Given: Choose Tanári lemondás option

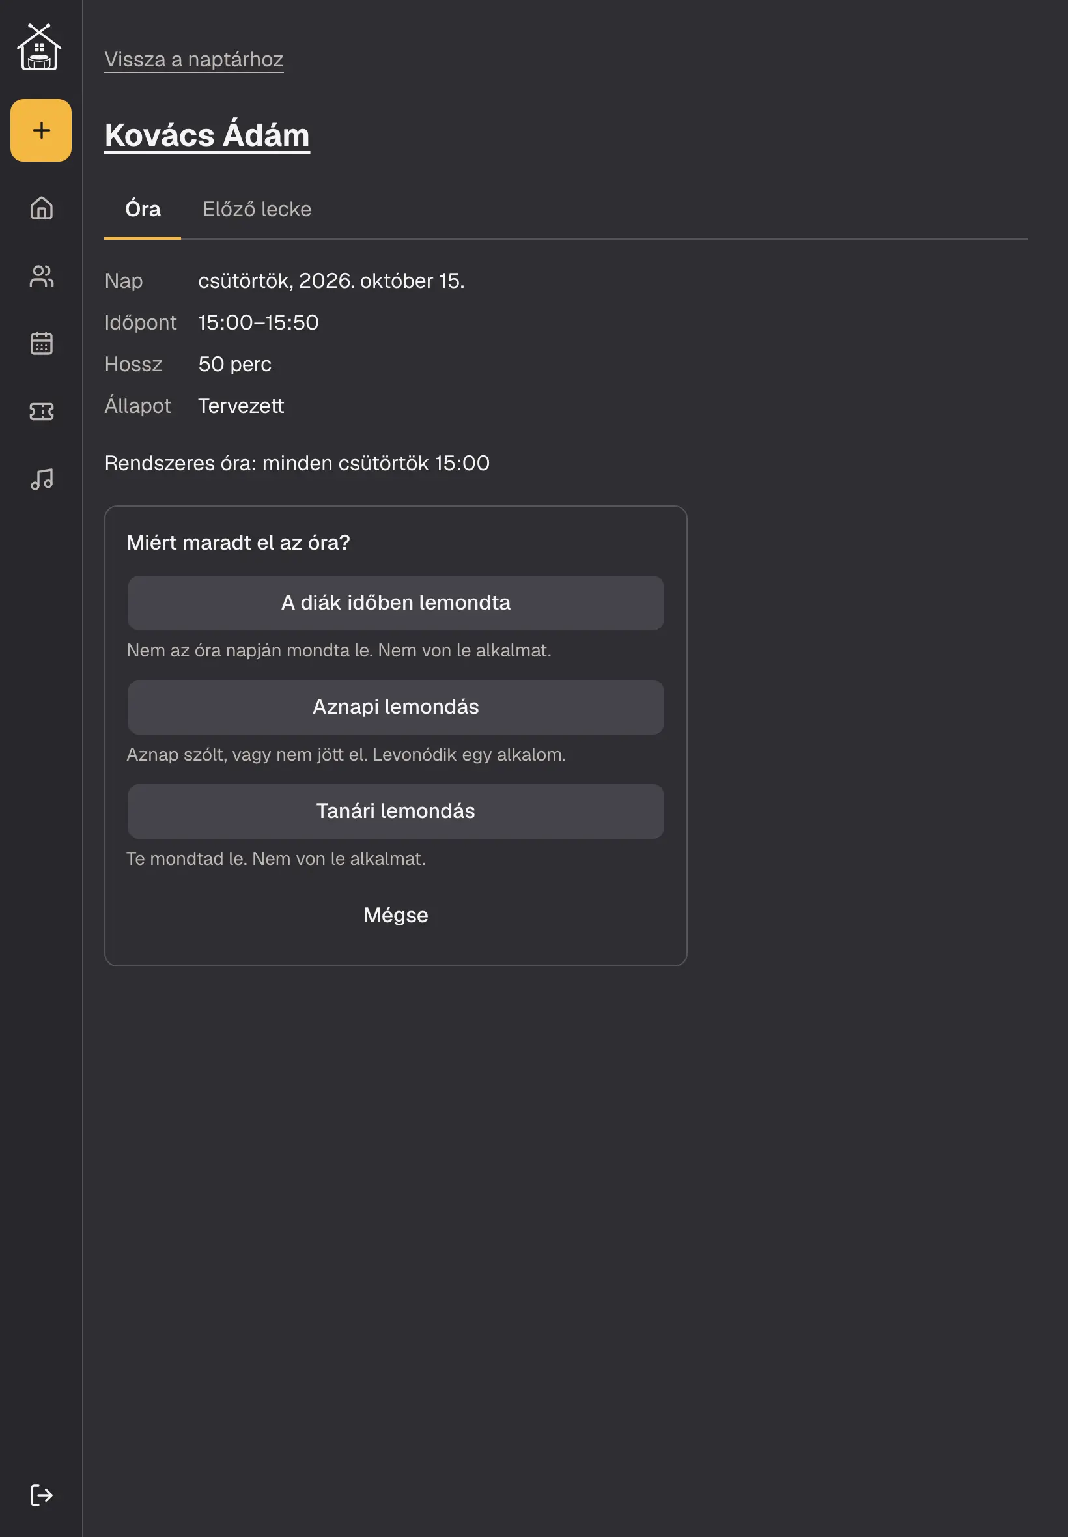Looking at the screenshot, I should (x=395, y=811).
